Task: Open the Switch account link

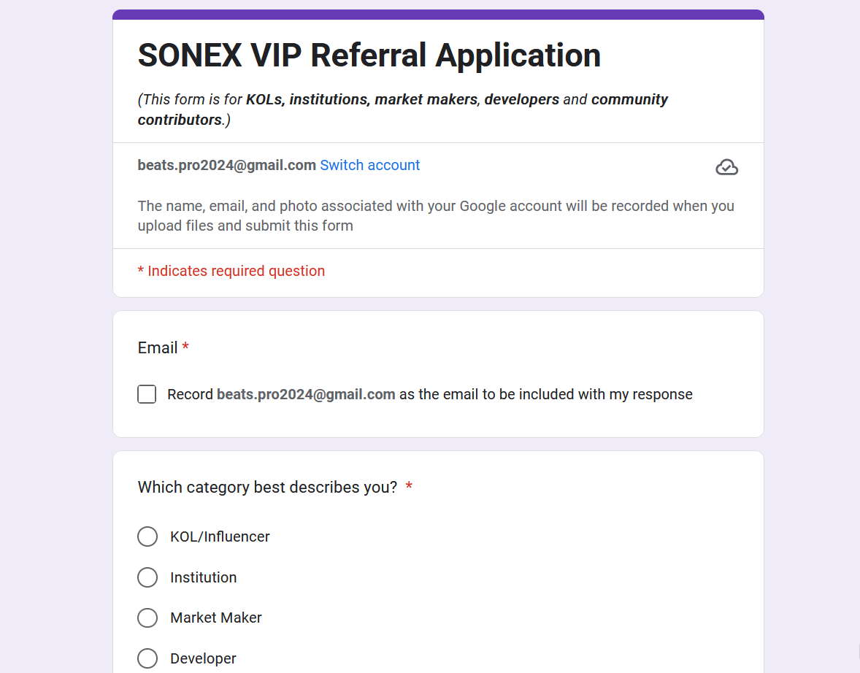Action: 369,165
